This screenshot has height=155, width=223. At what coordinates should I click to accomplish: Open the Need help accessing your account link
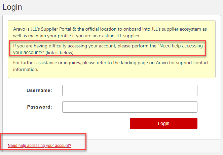39,146
